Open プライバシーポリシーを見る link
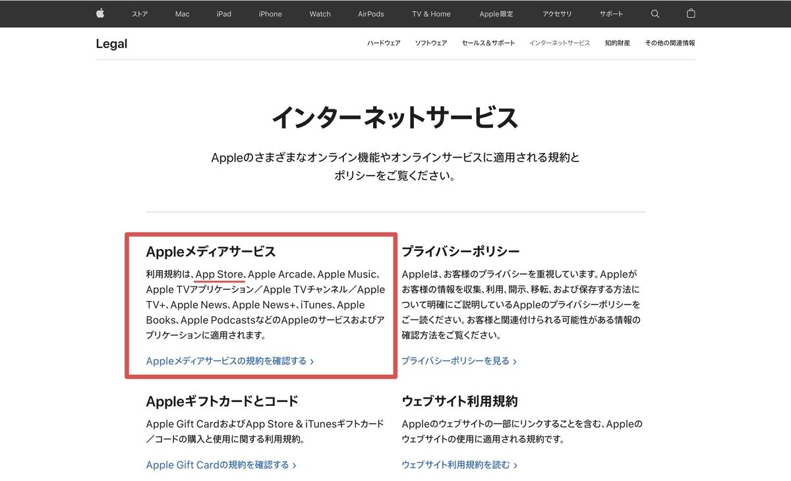 tap(459, 361)
